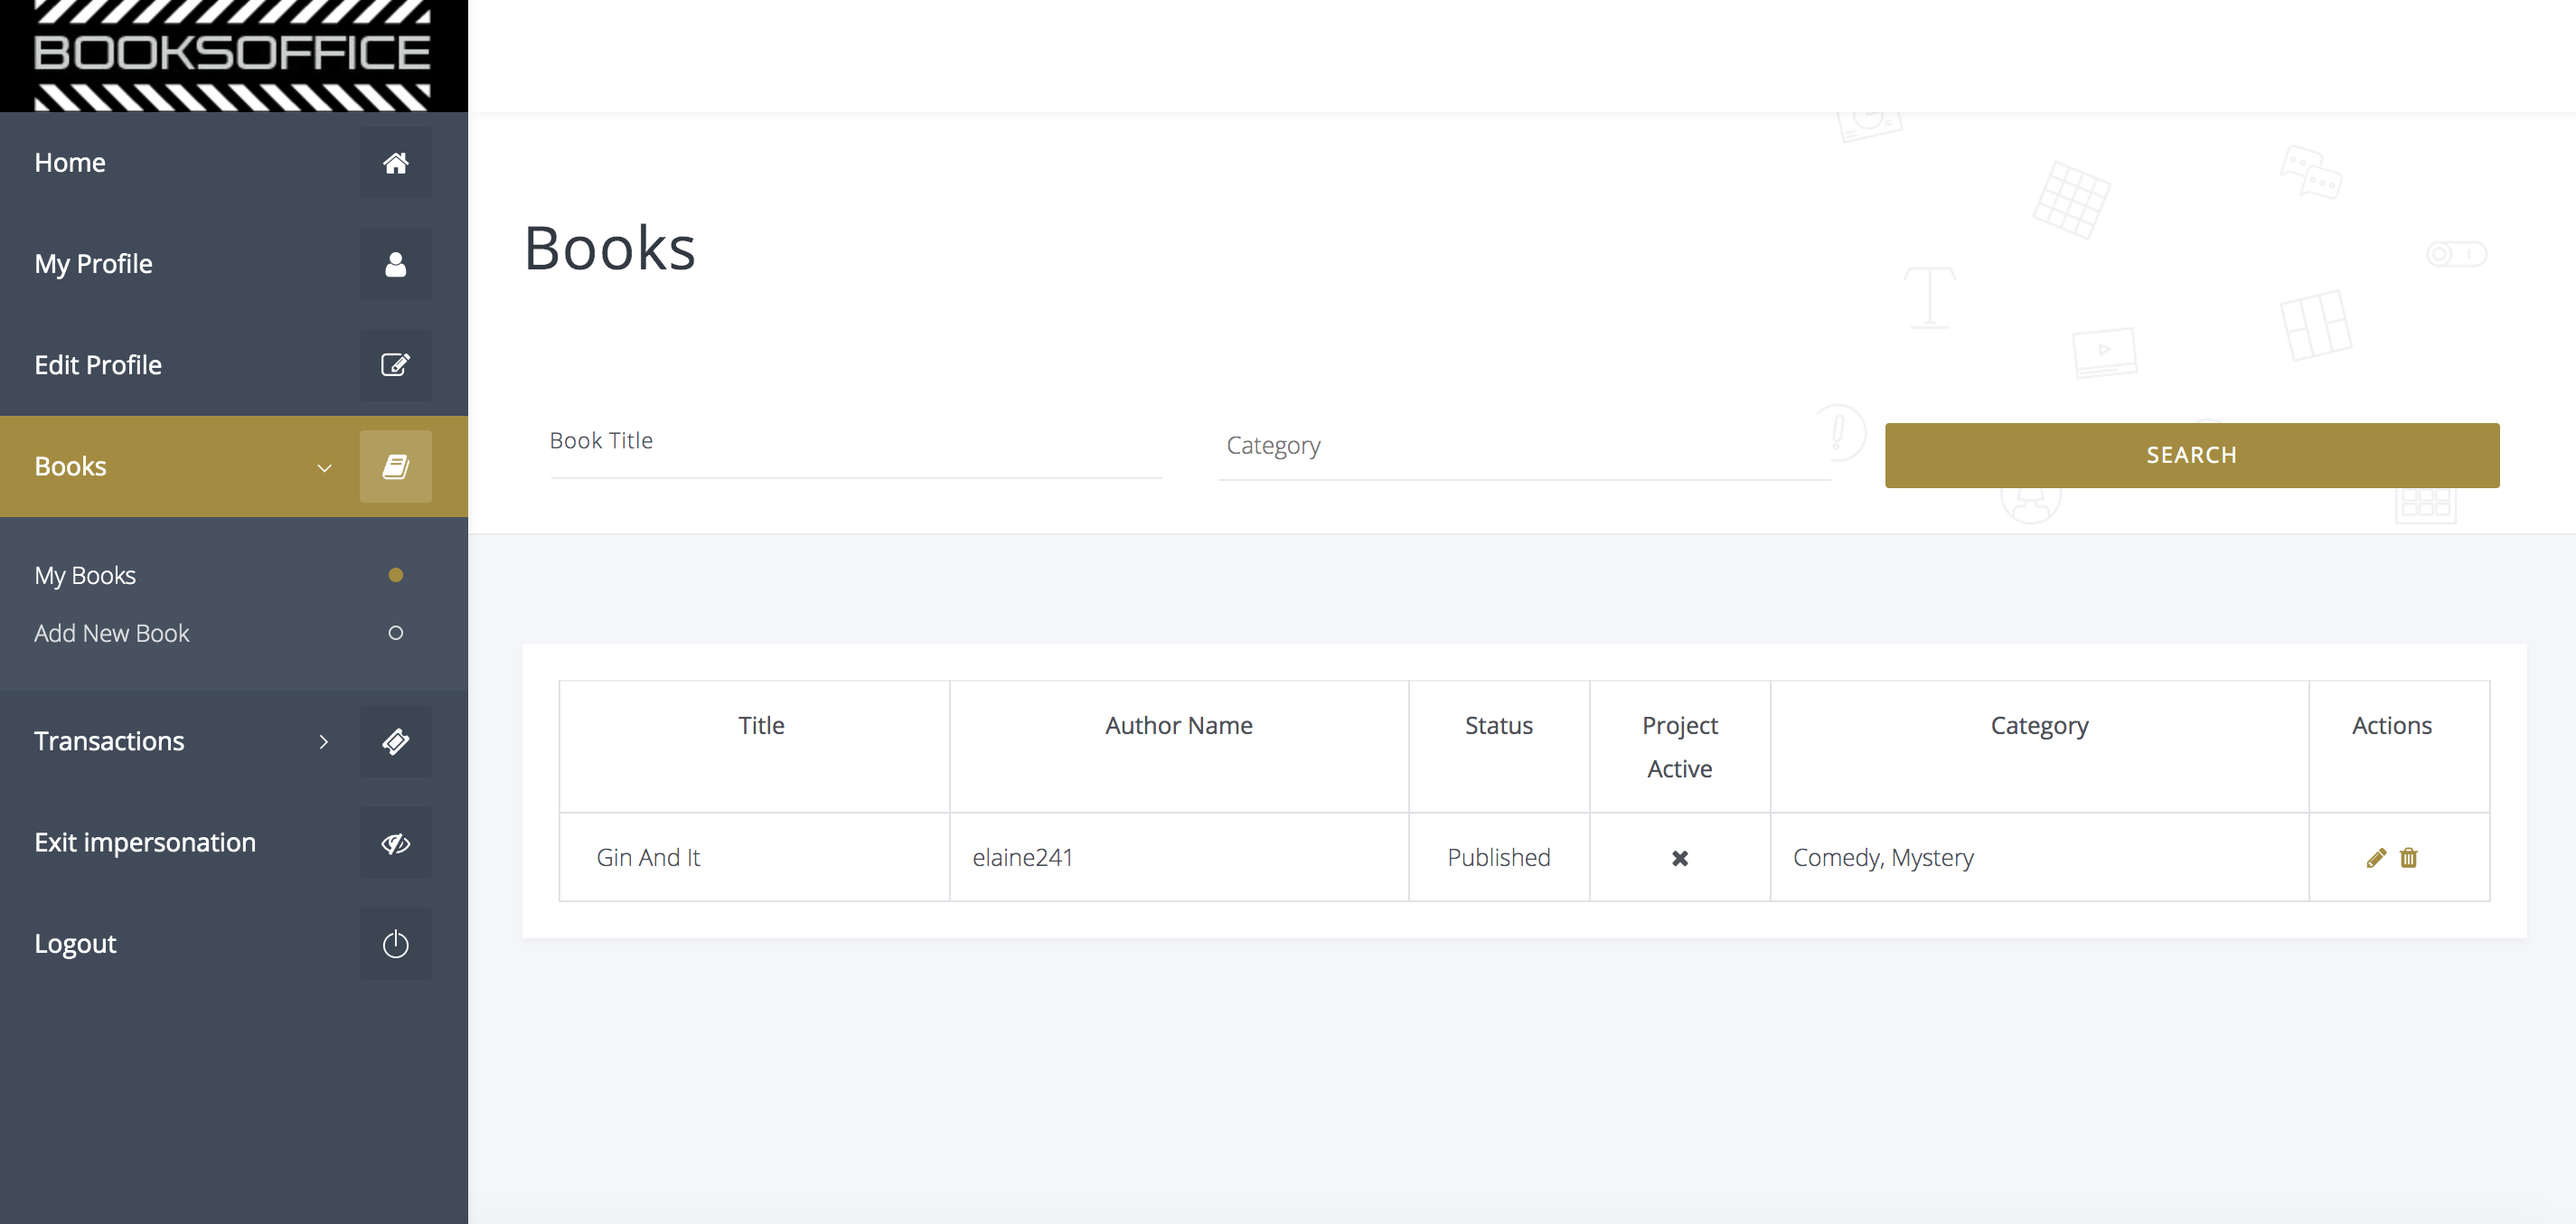Click the SEARCH button
This screenshot has width=2576, height=1224.
click(2192, 455)
